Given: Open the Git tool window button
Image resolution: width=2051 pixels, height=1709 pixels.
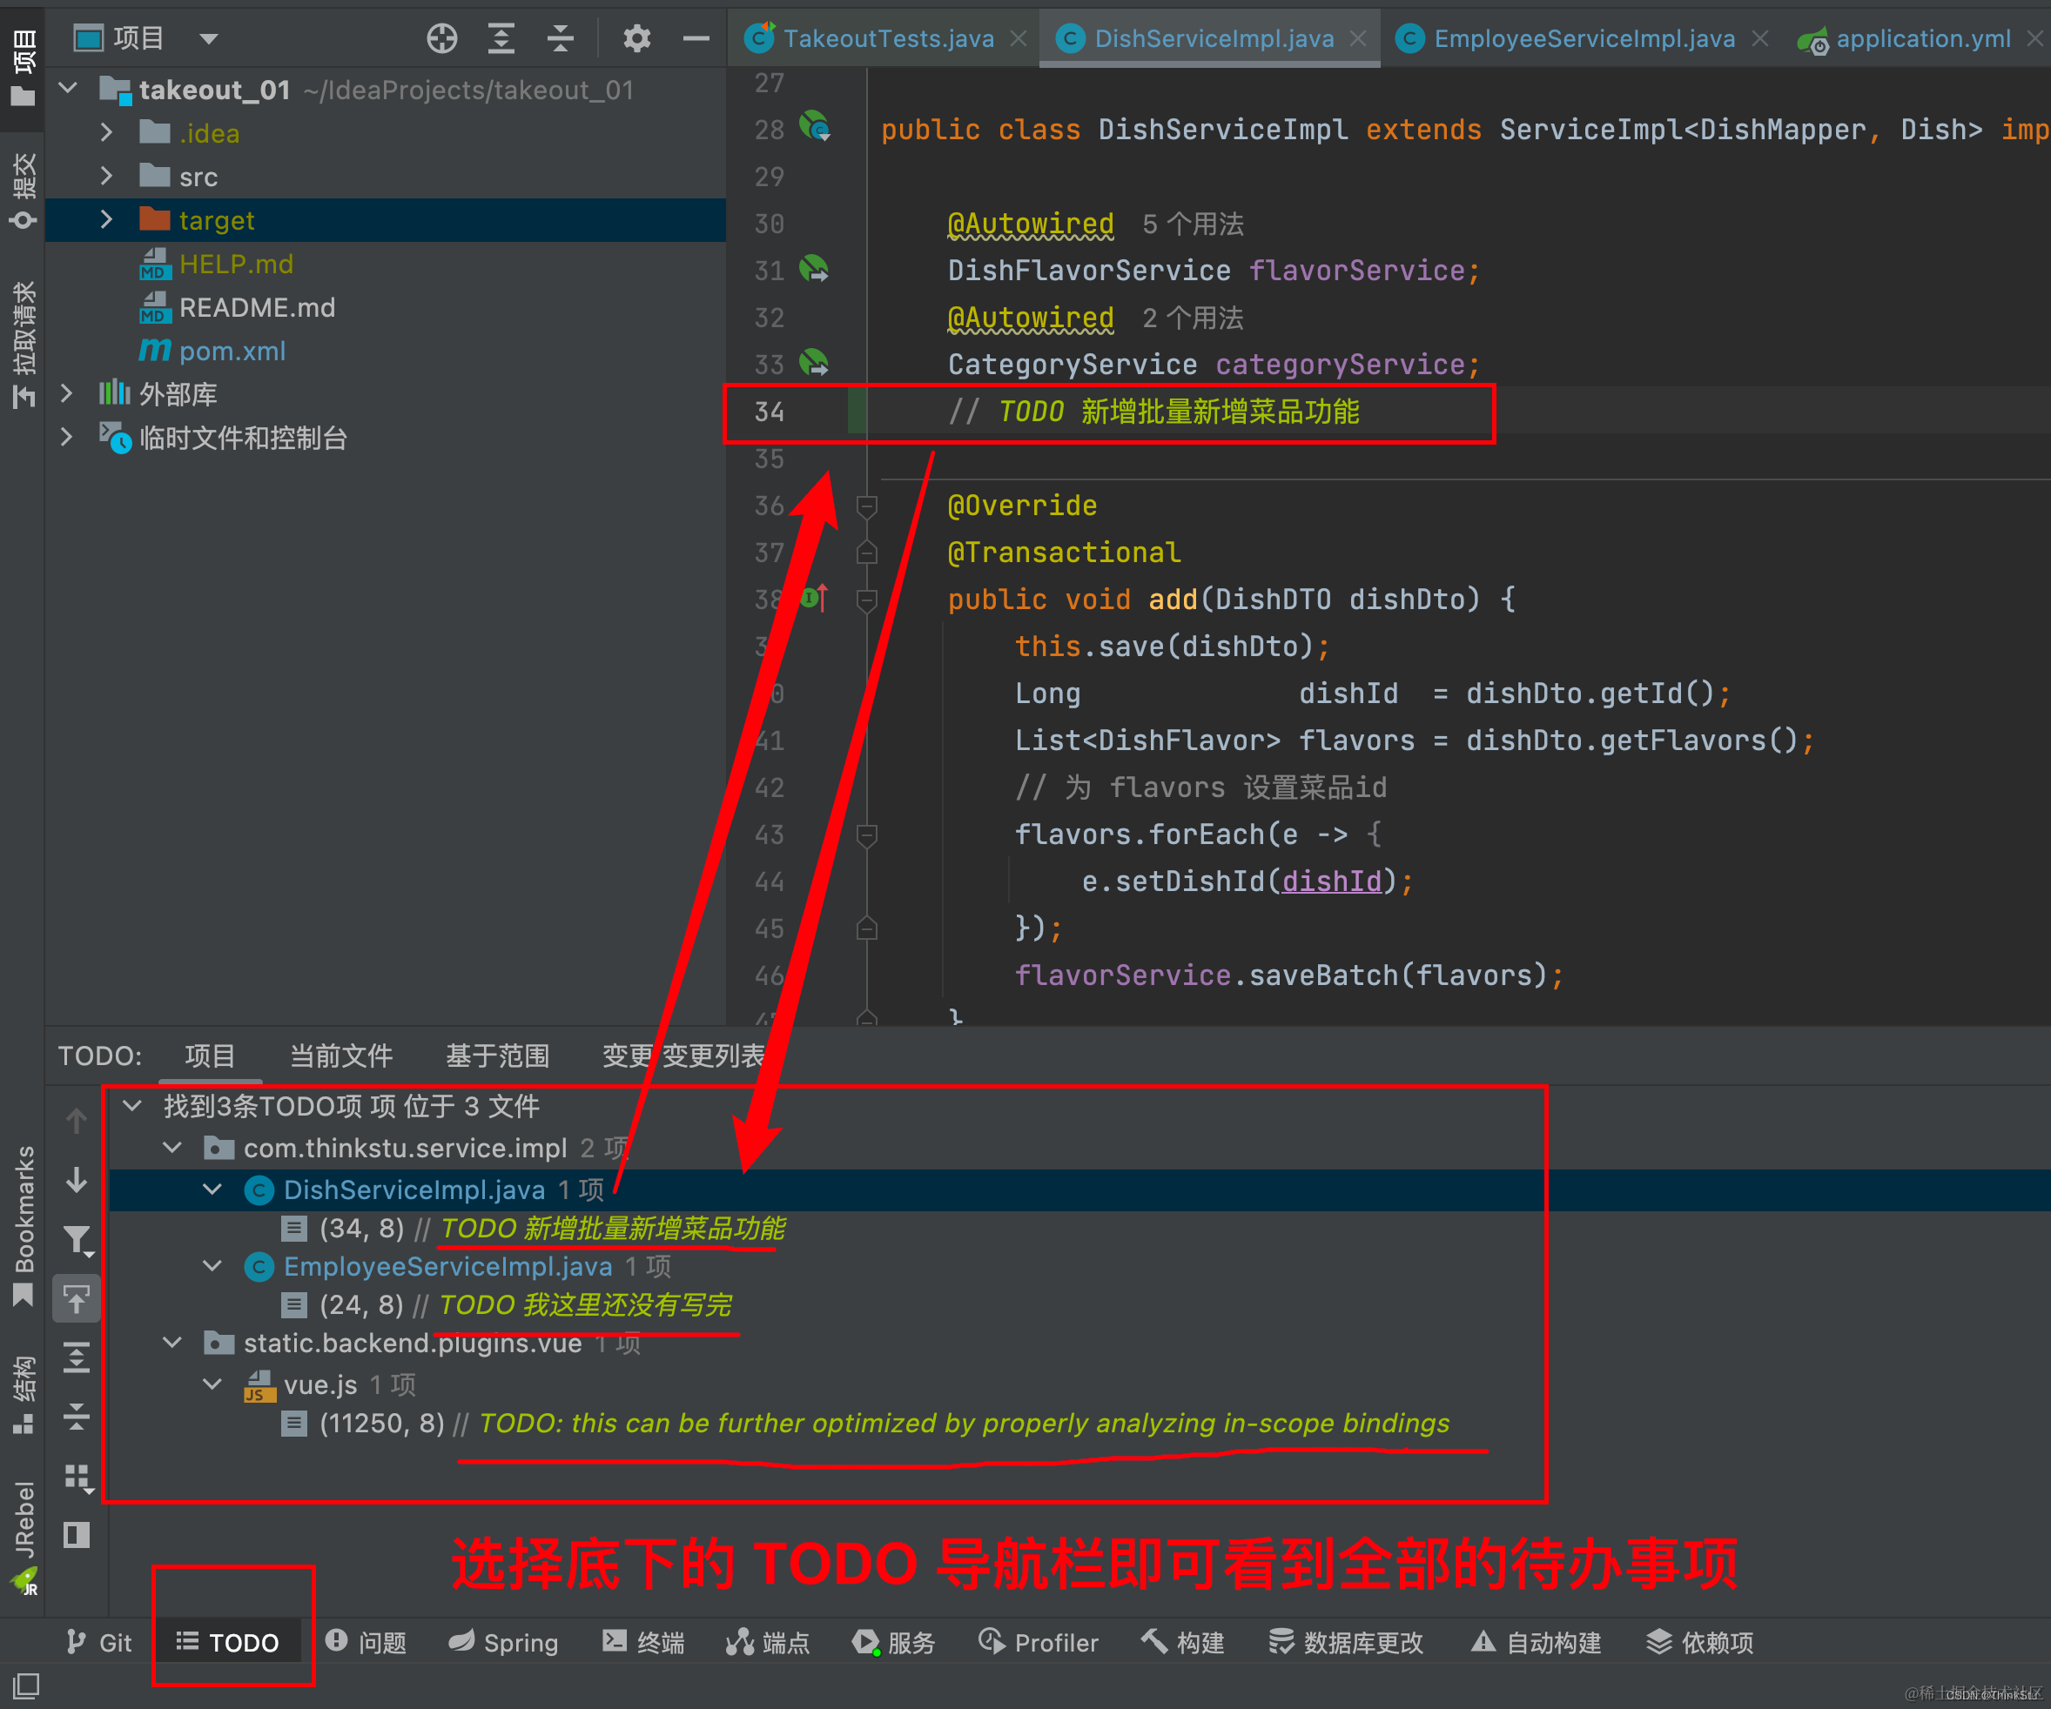Looking at the screenshot, I should click(x=99, y=1643).
